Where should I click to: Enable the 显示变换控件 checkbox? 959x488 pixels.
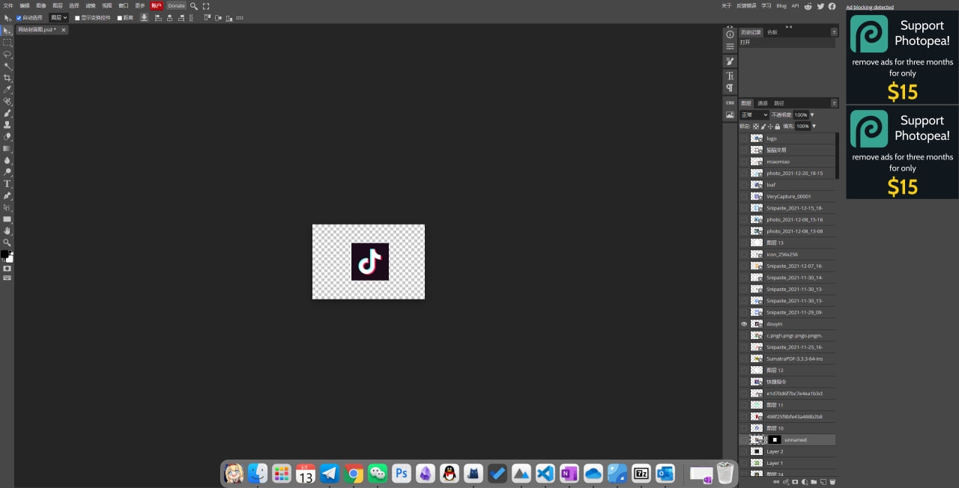tap(77, 17)
